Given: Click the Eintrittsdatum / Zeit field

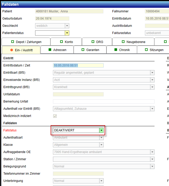Looking at the screenshot, I should (78, 65).
